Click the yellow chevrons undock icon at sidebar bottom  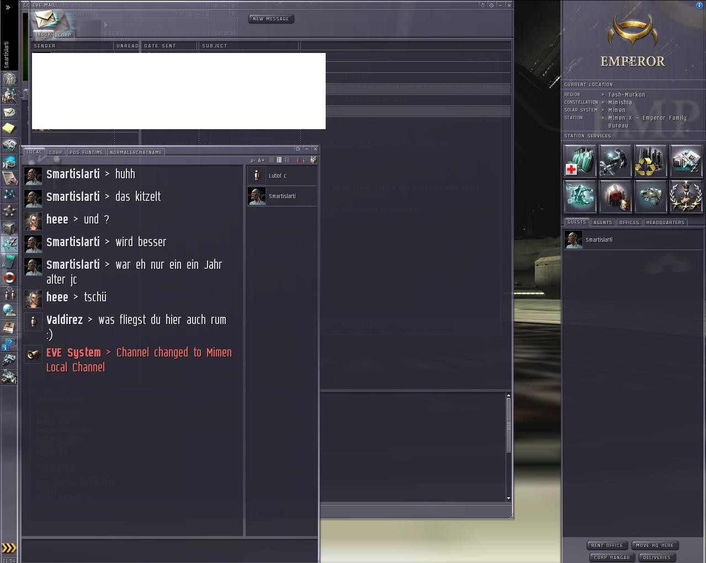point(9,548)
